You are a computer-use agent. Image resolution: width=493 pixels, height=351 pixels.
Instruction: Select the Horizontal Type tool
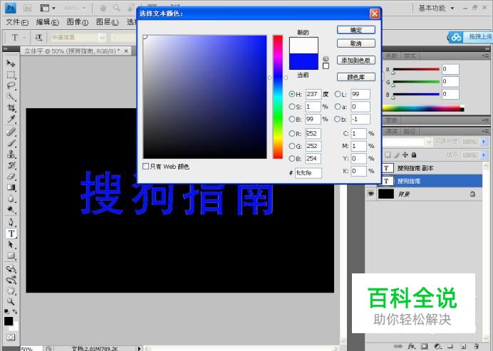11,234
